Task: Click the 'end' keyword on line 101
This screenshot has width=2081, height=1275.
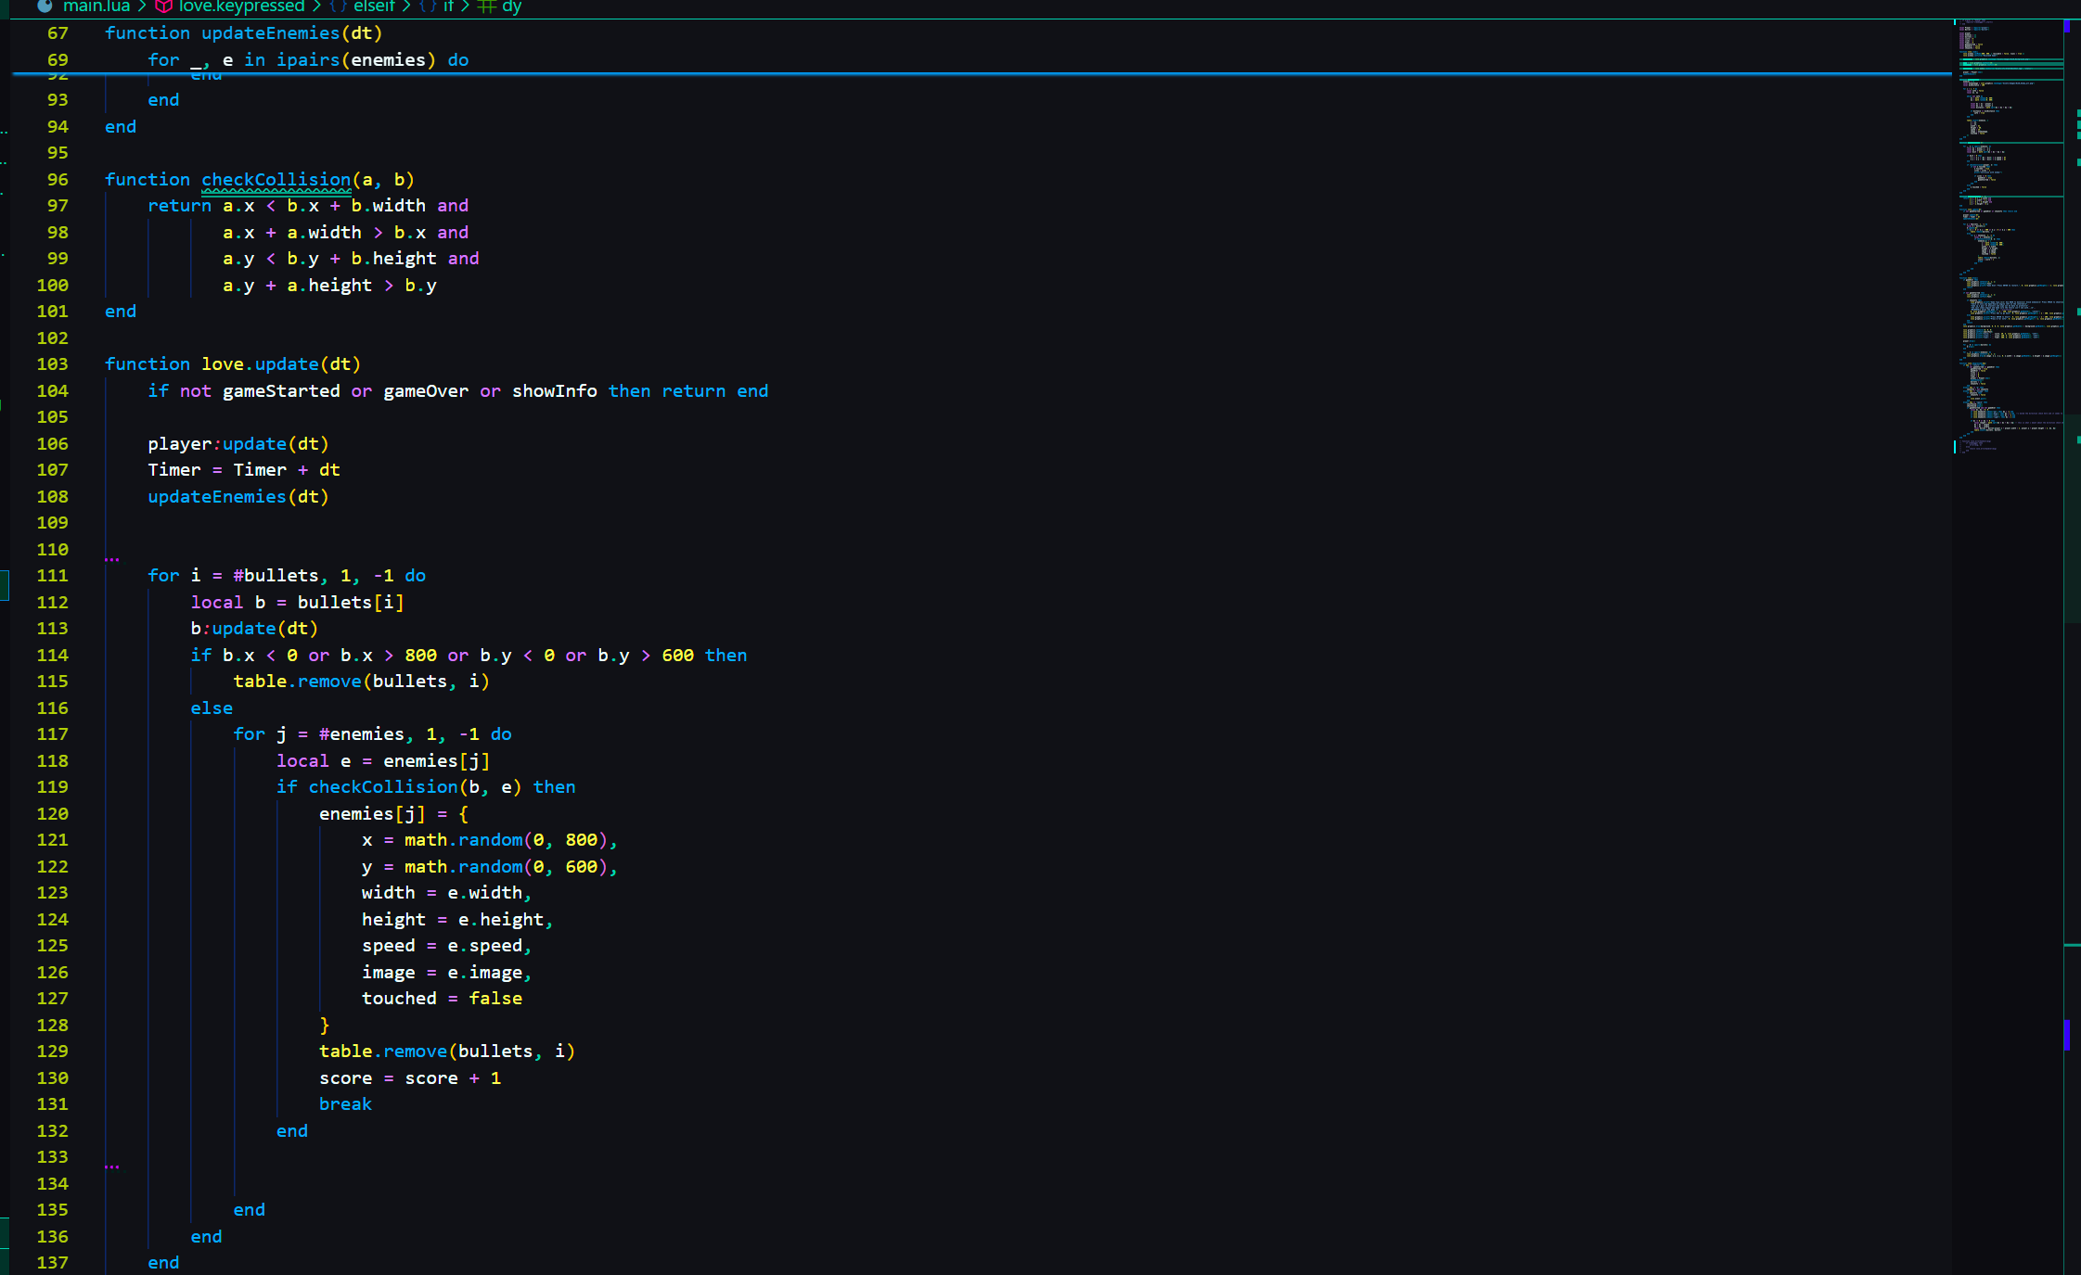Action: tap(121, 312)
